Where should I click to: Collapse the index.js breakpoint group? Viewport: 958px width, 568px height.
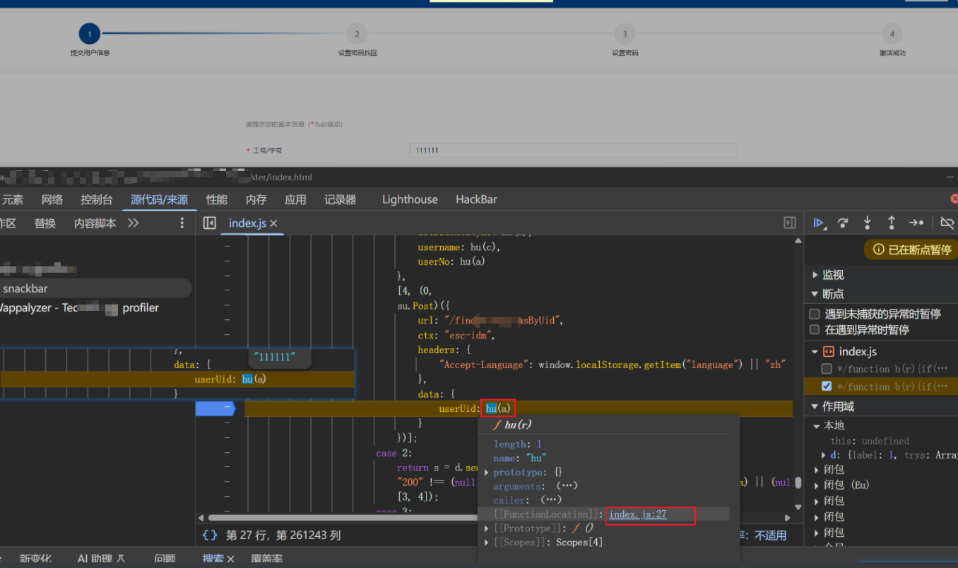point(815,352)
